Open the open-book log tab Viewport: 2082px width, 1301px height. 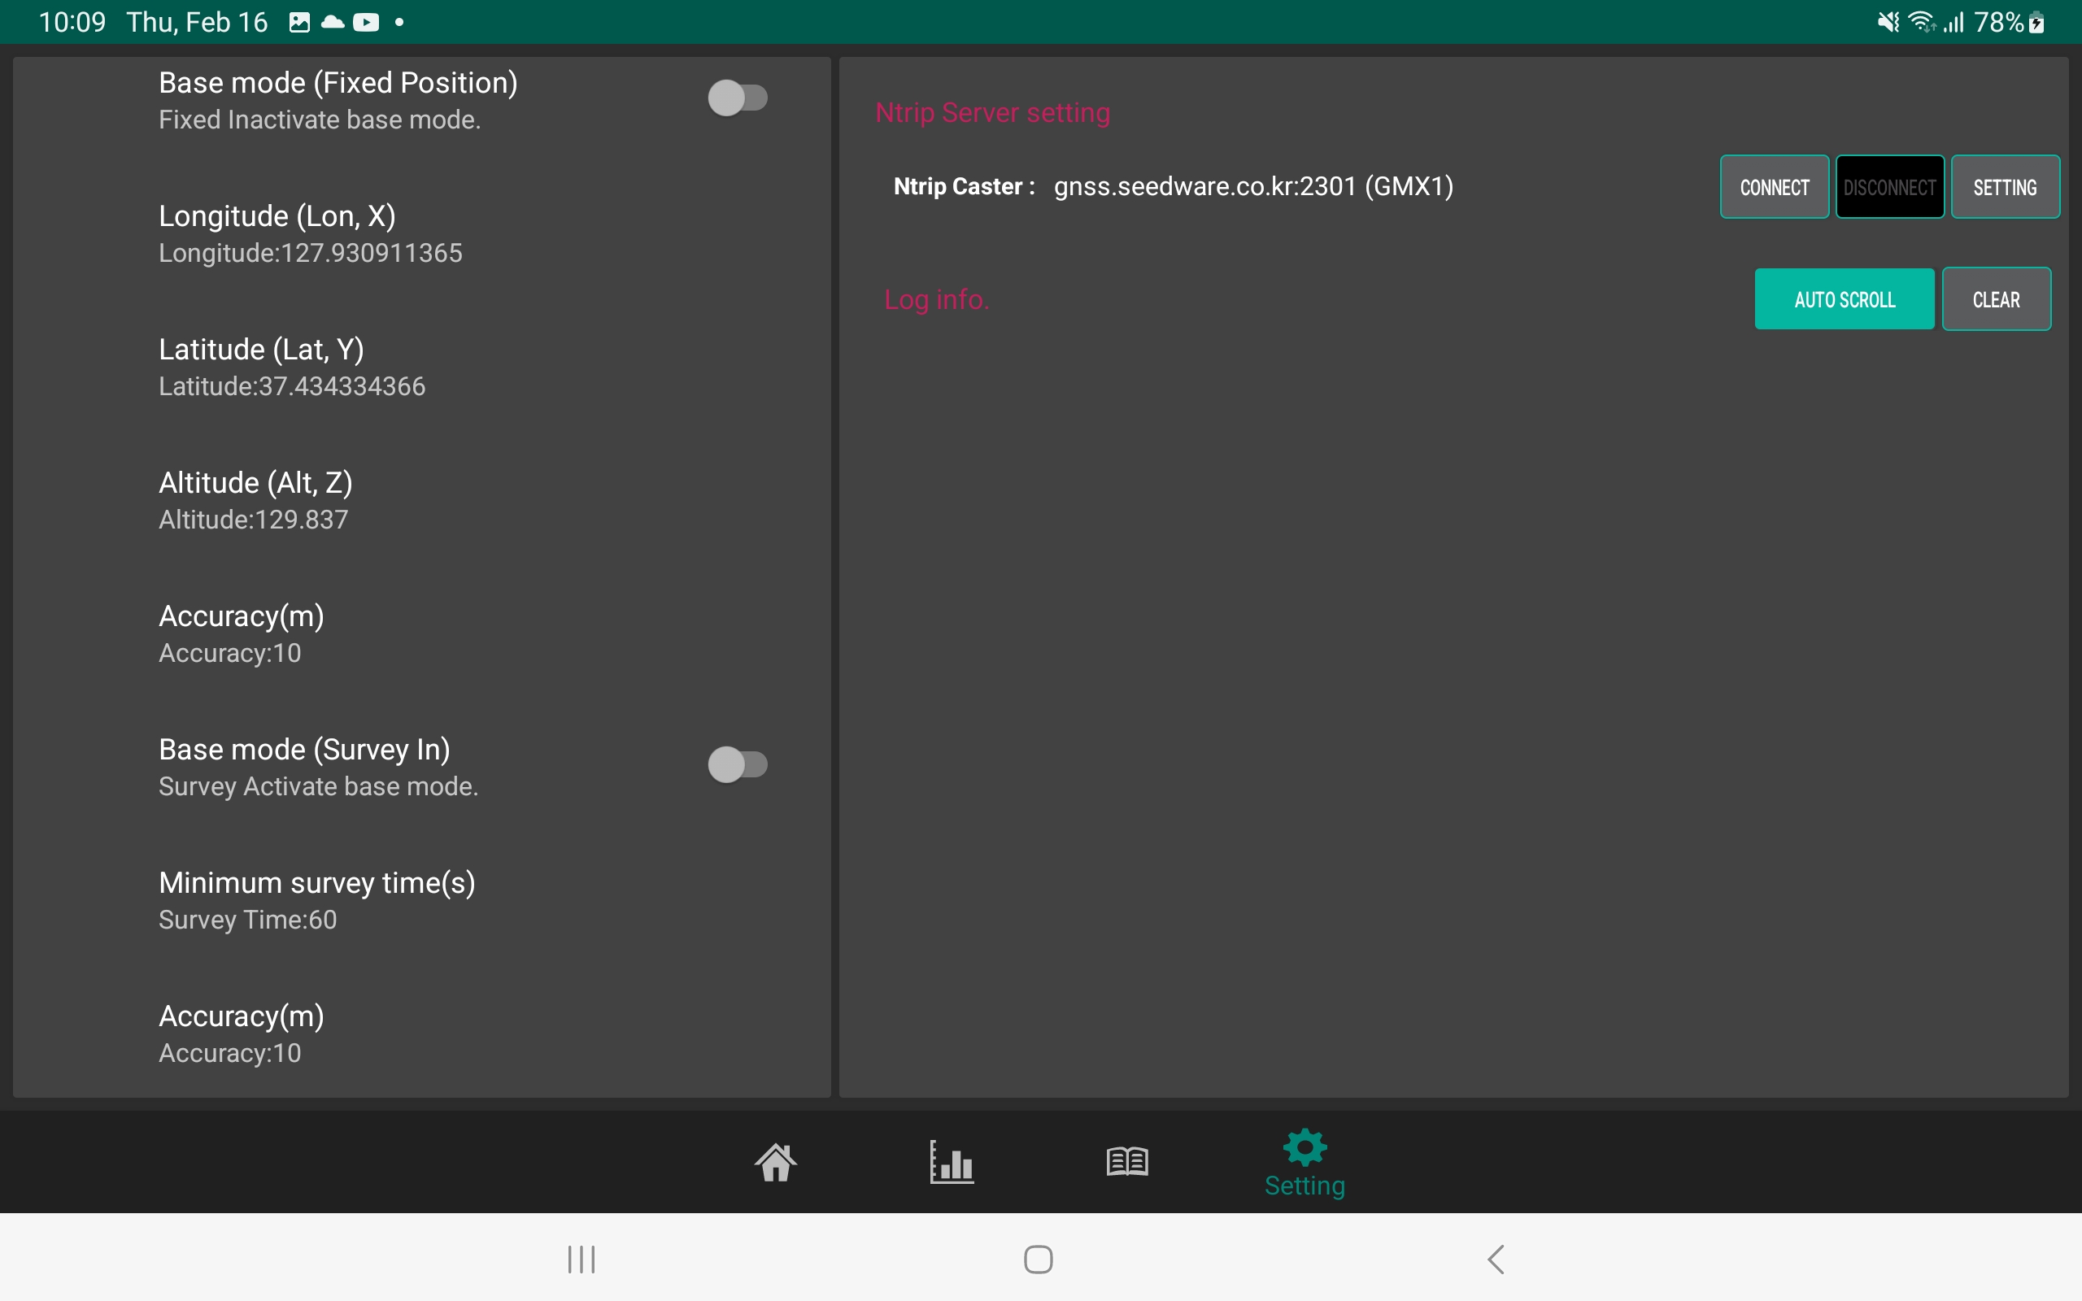click(x=1127, y=1162)
